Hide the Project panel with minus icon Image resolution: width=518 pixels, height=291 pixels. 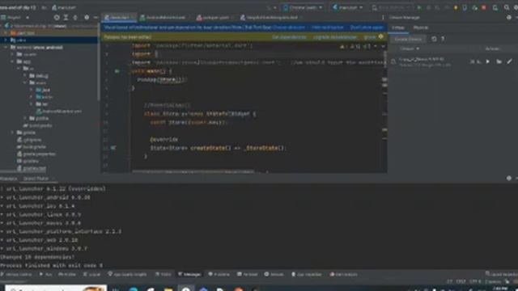click(96, 18)
